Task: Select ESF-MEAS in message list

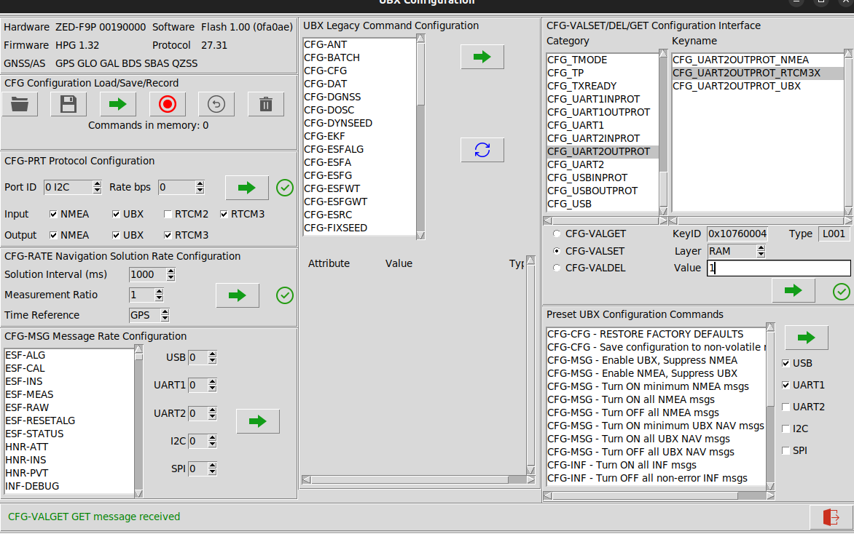Action: (x=68, y=394)
